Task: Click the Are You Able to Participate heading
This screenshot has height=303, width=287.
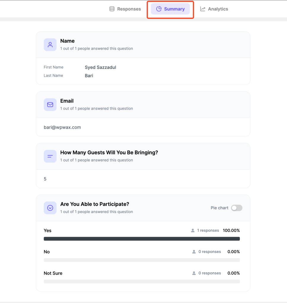Action: click(95, 204)
